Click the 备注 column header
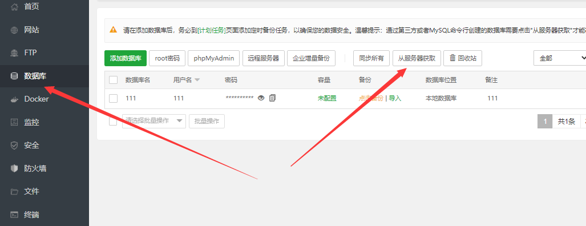The image size is (586, 226). 491,80
